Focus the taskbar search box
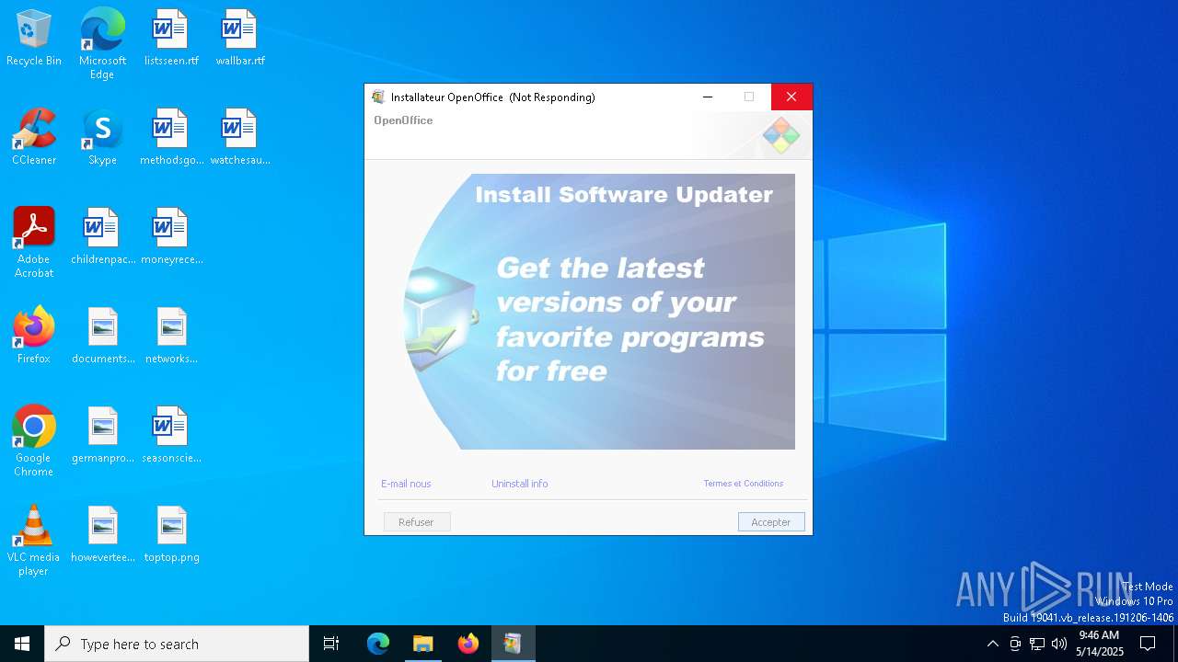 click(x=177, y=644)
